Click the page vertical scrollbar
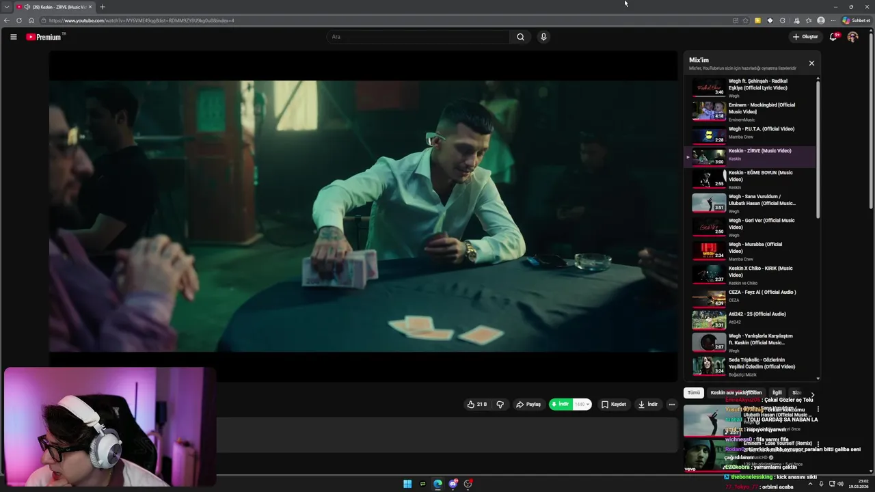This screenshot has width=875, height=492. click(x=872, y=120)
